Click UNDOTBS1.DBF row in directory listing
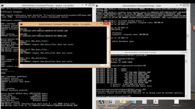The image size is (195, 109). click(x=124, y=81)
